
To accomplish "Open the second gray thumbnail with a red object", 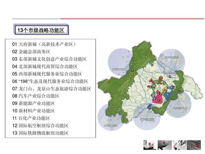I will coord(164,145).
